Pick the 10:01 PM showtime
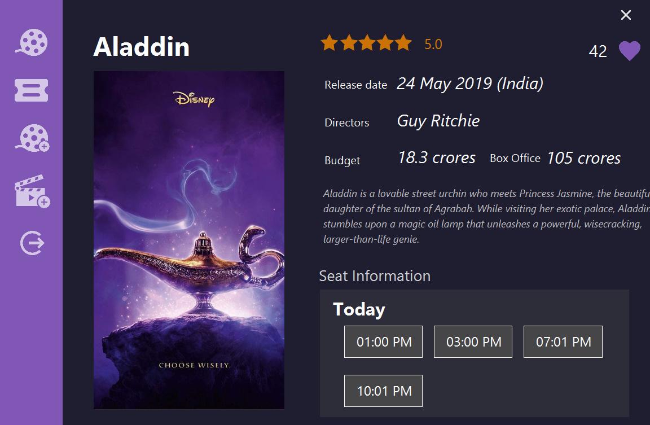 tap(384, 391)
